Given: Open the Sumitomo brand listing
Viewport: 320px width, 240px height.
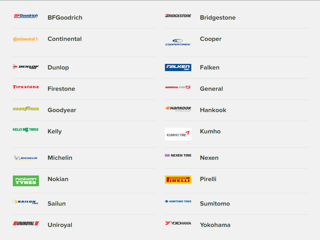Looking at the screenshot, I should (x=215, y=204).
